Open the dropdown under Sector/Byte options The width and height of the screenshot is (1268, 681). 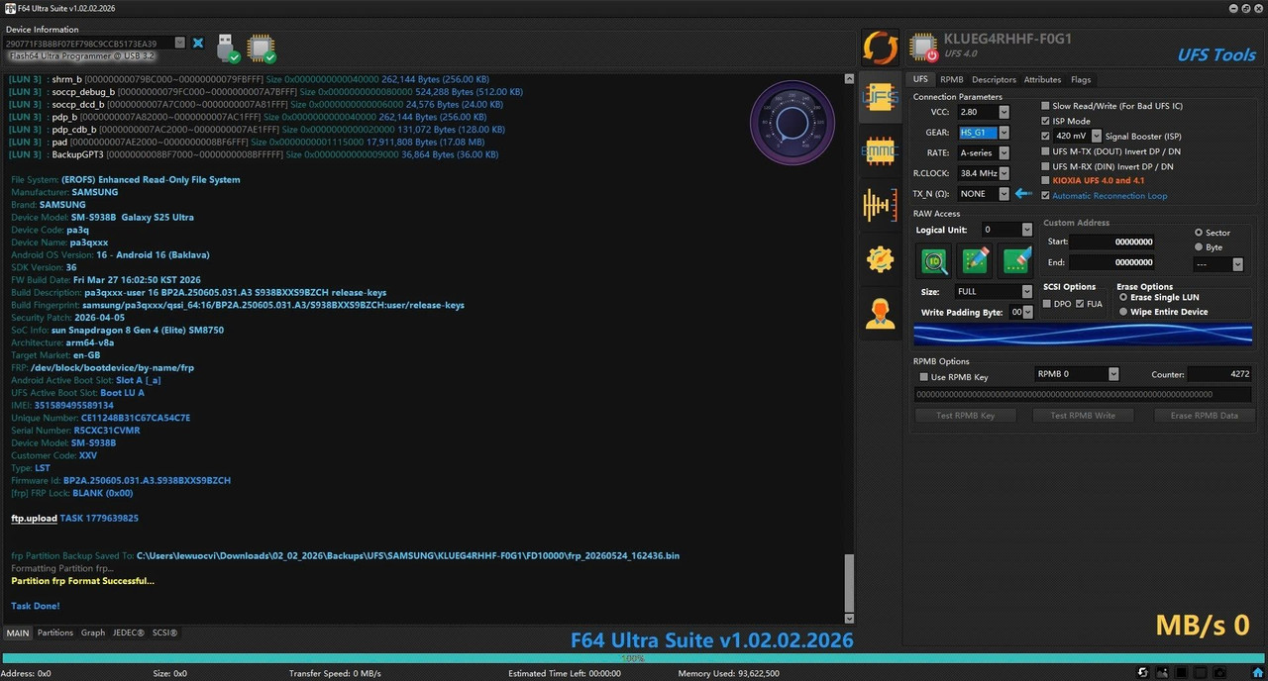[x=1237, y=264]
